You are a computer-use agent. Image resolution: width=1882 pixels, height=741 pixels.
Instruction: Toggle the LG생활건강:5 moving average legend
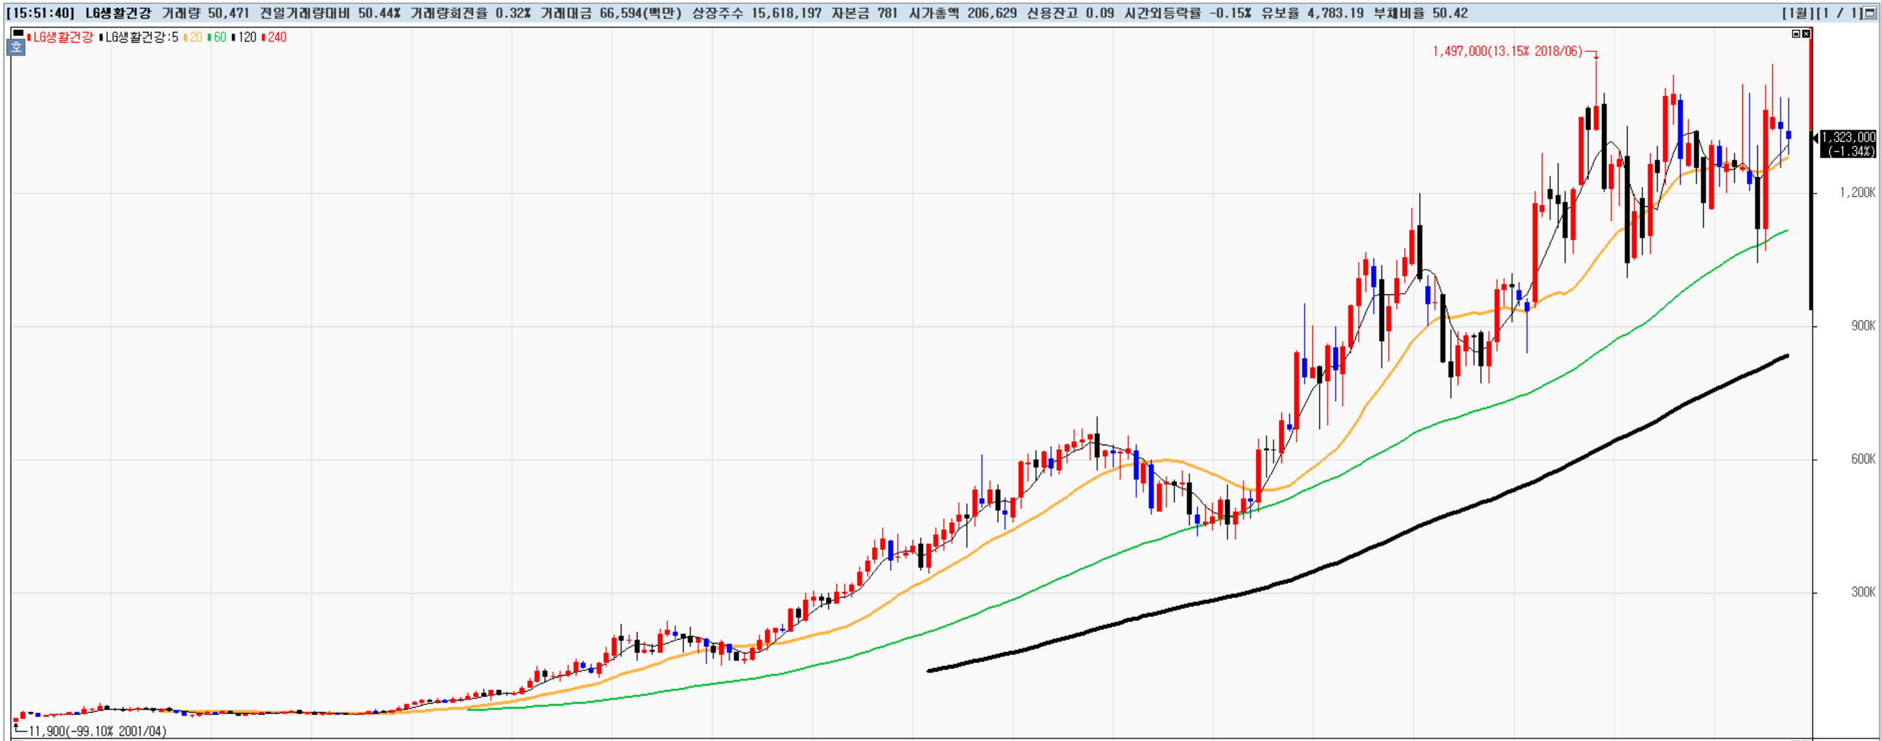142,37
